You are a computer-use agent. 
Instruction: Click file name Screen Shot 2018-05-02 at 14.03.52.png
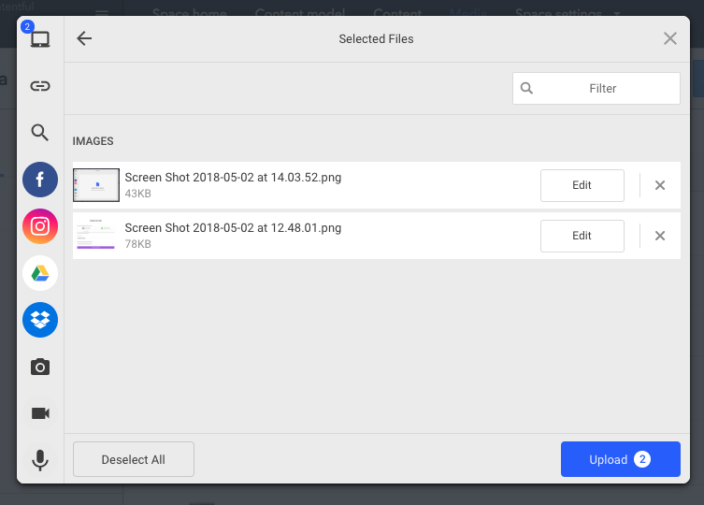pos(233,178)
